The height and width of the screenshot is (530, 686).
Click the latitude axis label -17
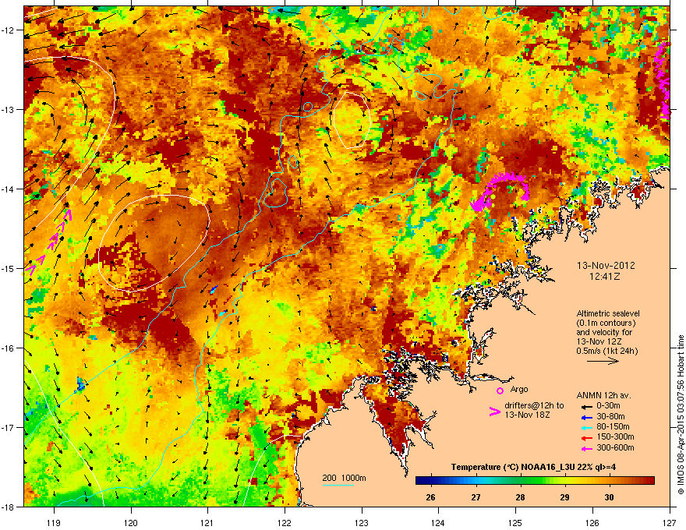pos(9,427)
